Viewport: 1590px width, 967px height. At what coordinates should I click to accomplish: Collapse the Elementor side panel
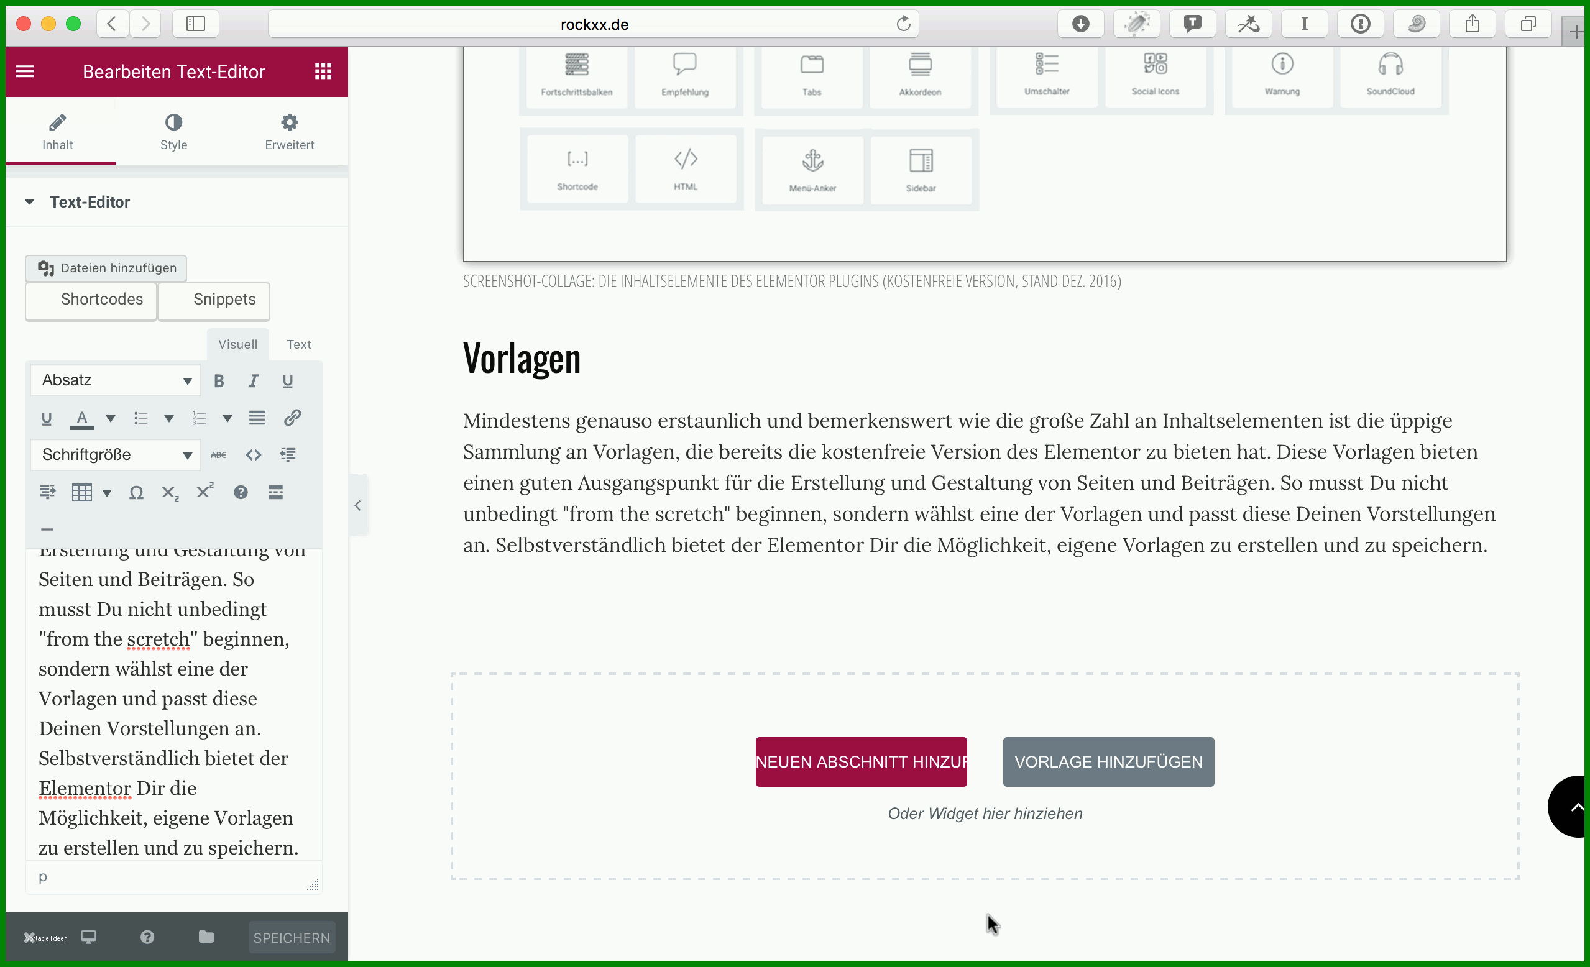[357, 505]
